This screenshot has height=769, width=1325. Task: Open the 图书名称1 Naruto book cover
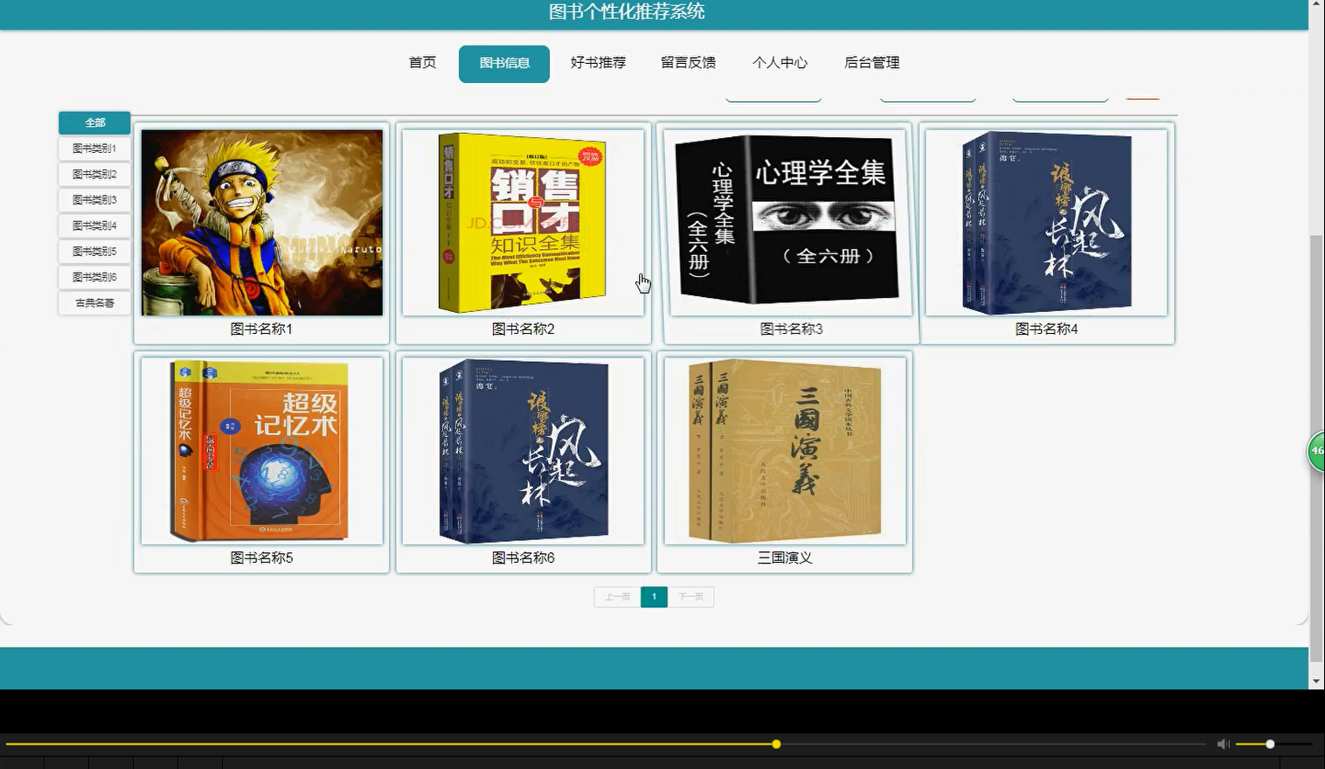click(260, 221)
